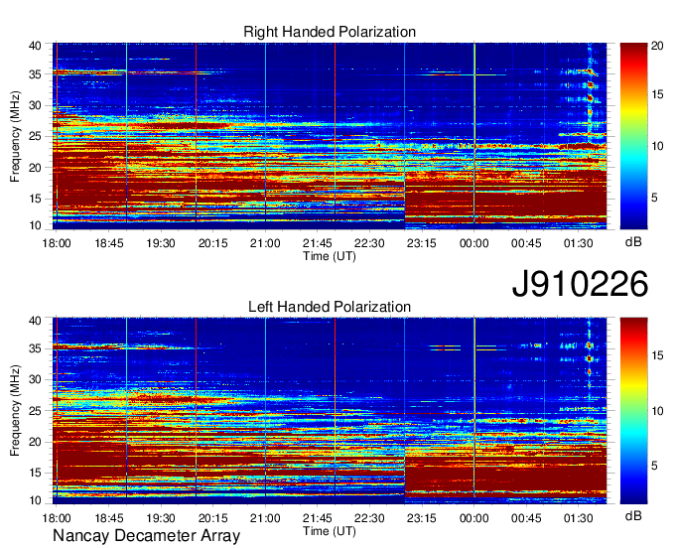675x548 pixels.
Task: Click the "18:45" time tick in Right Handed plot
Action: (109, 243)
